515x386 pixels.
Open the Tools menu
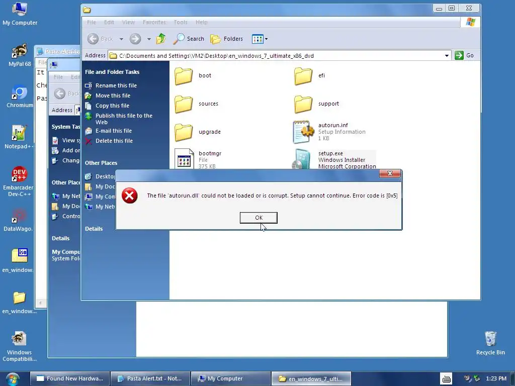coord(181,22)
